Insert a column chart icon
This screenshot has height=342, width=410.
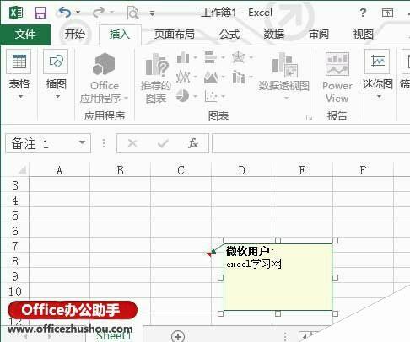[x=183, y=57]
